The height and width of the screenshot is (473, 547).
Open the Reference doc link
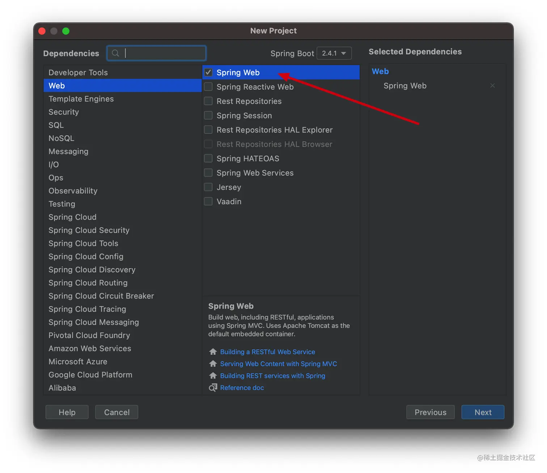tap(242, 387)
